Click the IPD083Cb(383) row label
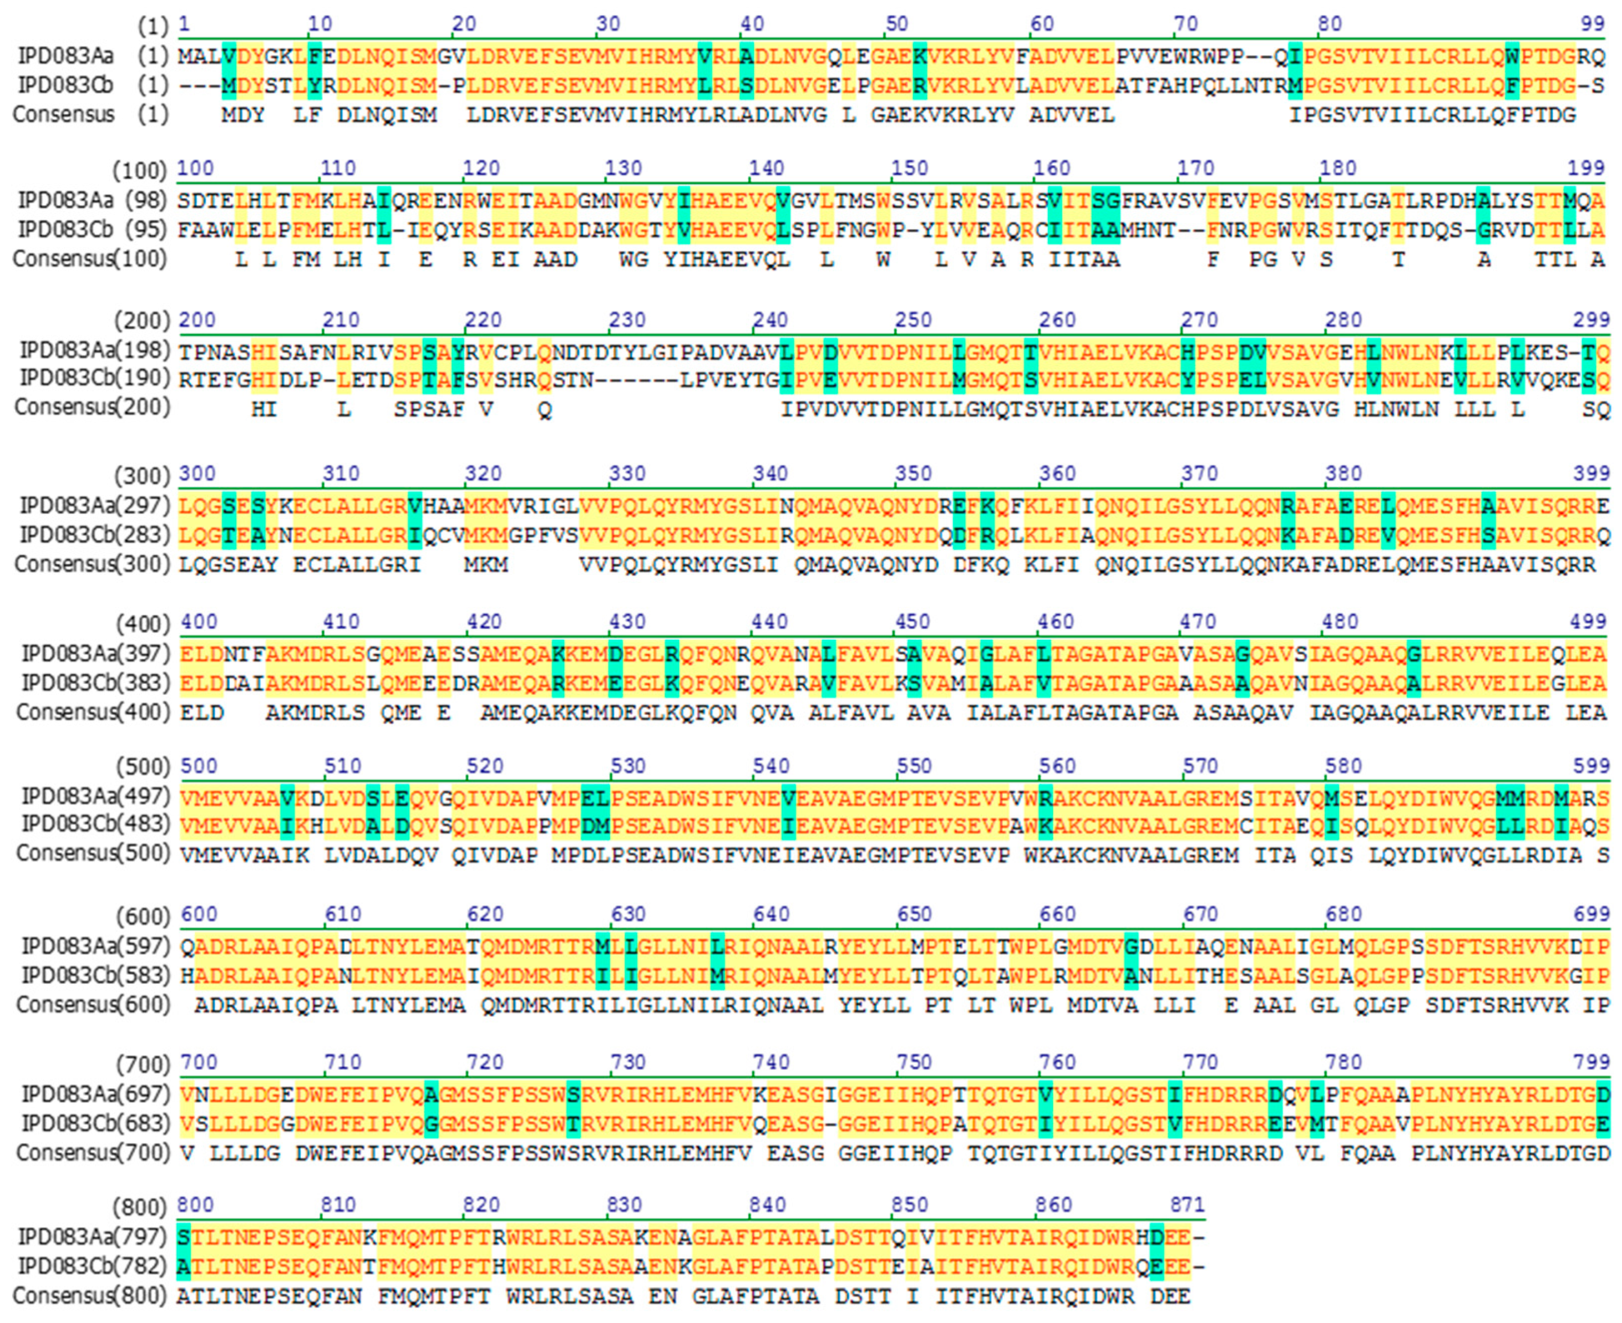 pyautogui.click(x=96, y=683)
